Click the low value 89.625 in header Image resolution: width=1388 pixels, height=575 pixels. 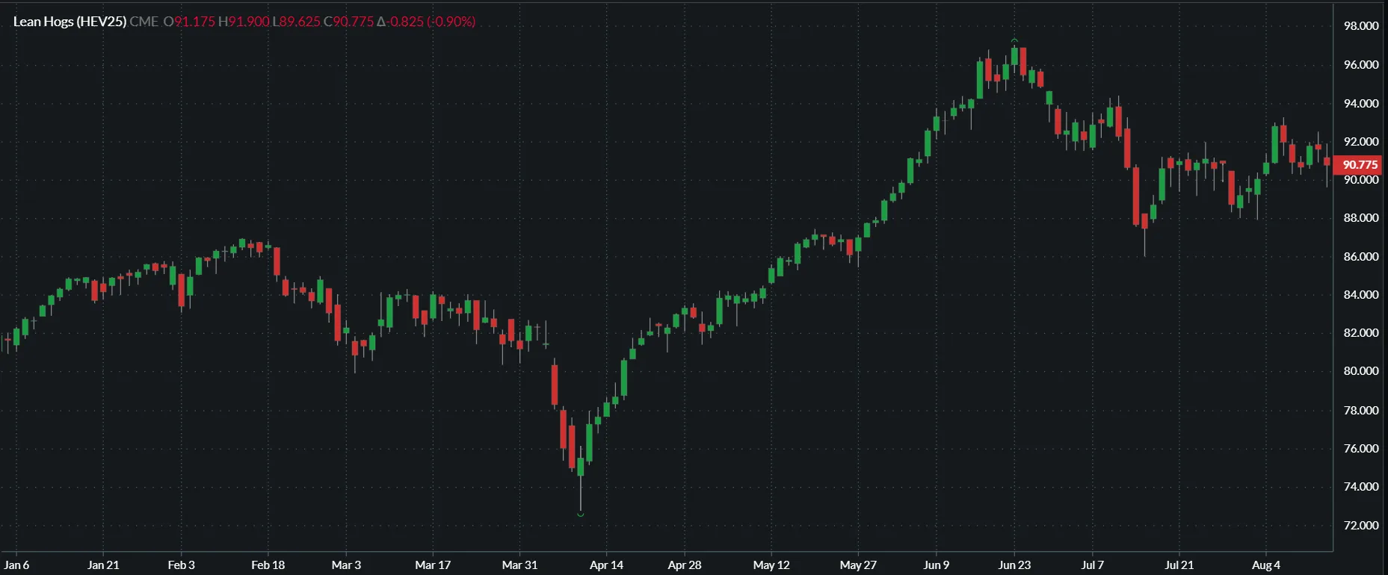tap(300, 22)
